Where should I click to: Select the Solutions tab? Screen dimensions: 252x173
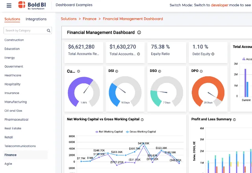pos(12,19)
